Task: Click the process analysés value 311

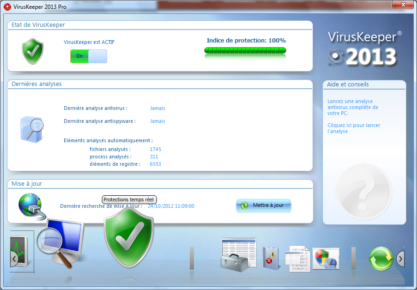Action: (x=154, y=157)
